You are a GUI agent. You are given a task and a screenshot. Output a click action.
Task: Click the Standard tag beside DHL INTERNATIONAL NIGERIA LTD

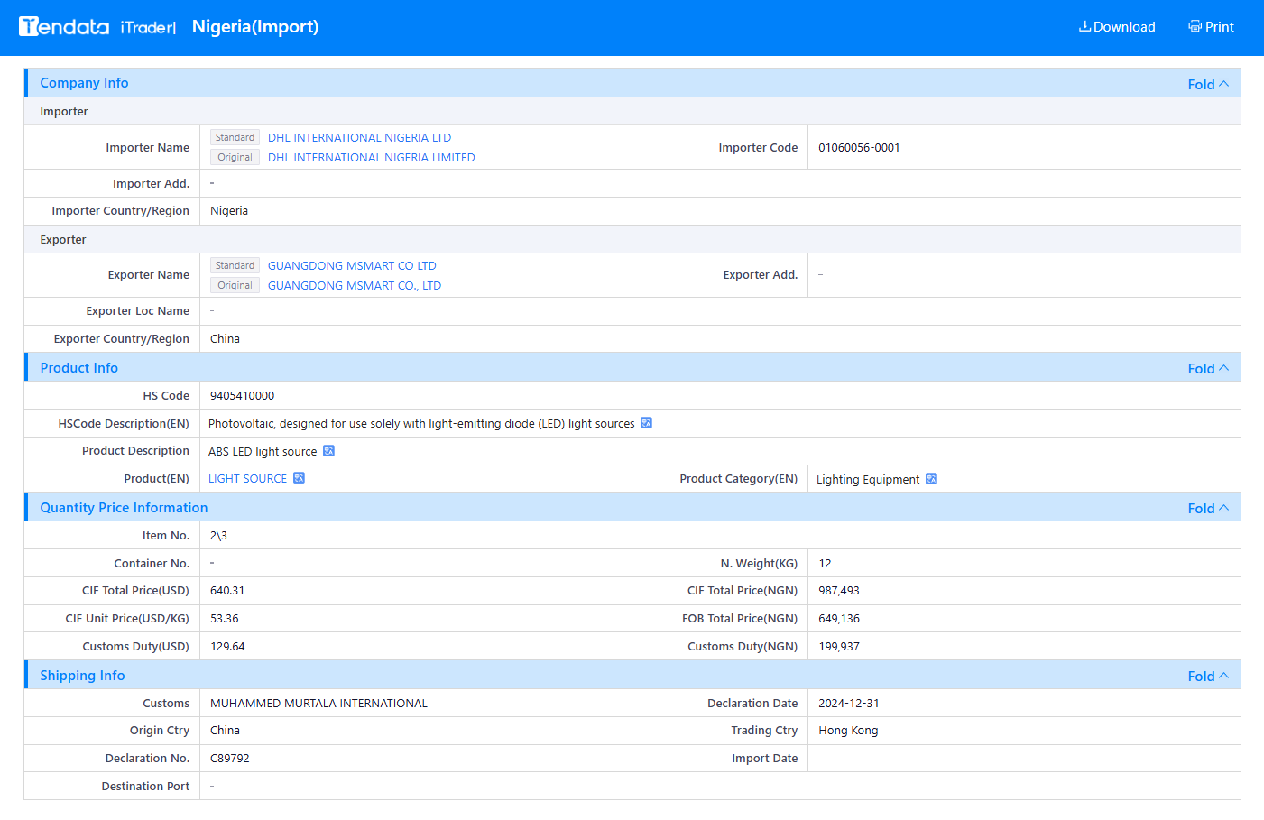(x=235, y=137)
